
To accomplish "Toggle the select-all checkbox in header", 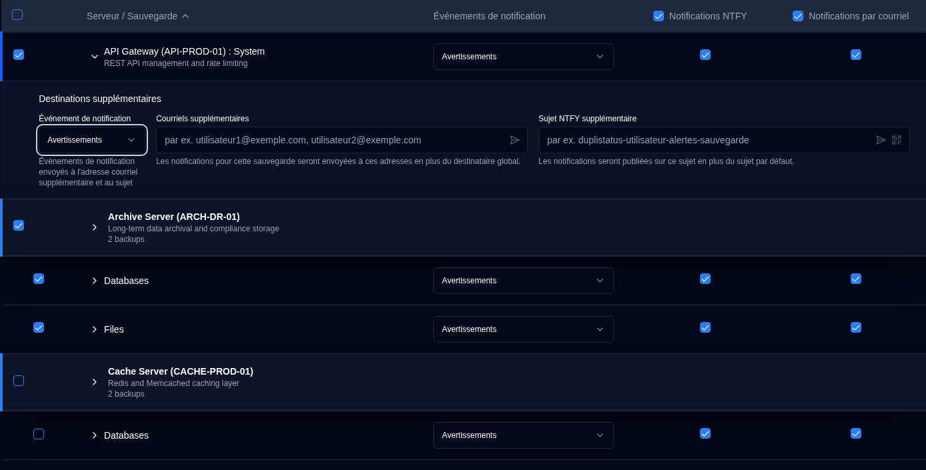I will click(17, 15).
